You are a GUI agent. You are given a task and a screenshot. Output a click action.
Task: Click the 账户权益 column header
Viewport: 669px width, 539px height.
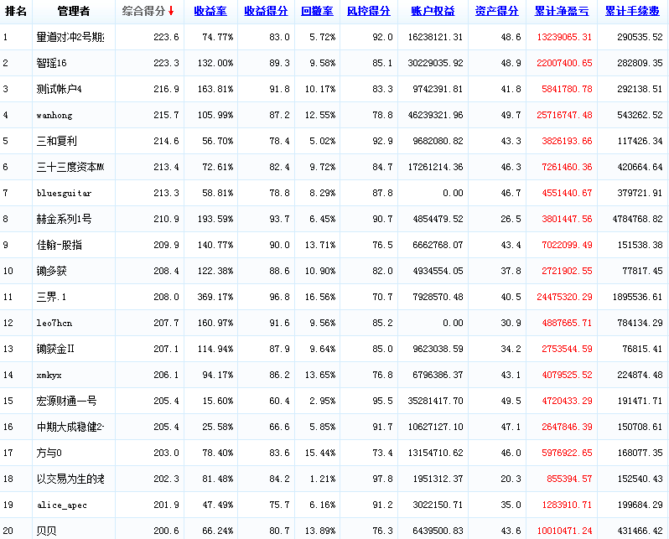[433, 11]
